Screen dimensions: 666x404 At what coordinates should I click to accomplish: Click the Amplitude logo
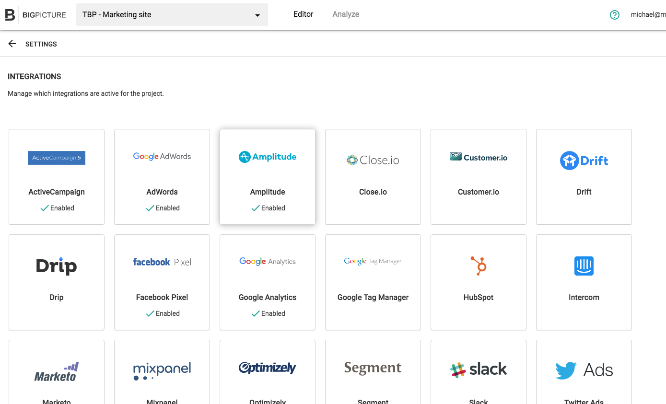pyautogui.click(x=268, y=157)
